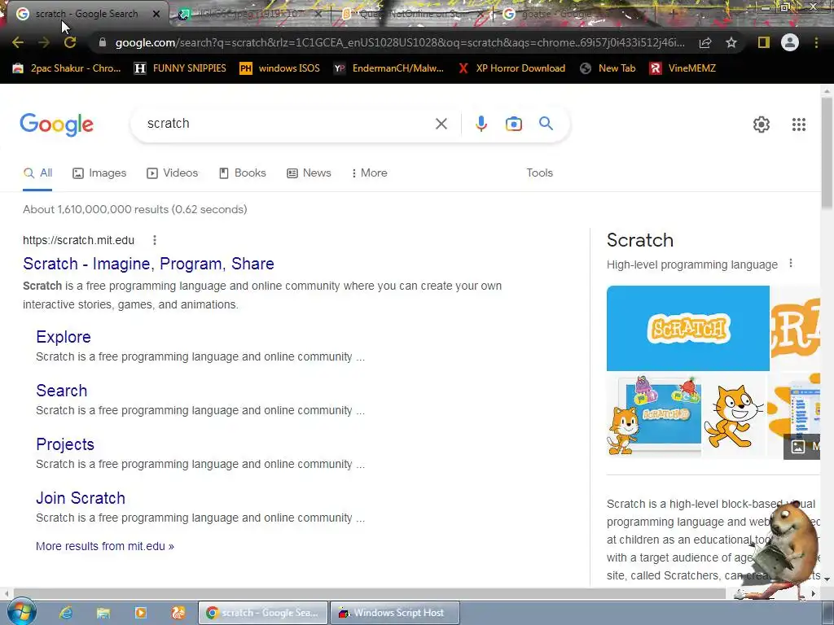Open the Projects sitelink
This screenshot has width=834, height=625.
65,444
